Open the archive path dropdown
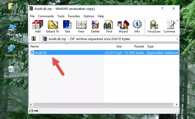This screenshot has width=195, height=119. 177,39
